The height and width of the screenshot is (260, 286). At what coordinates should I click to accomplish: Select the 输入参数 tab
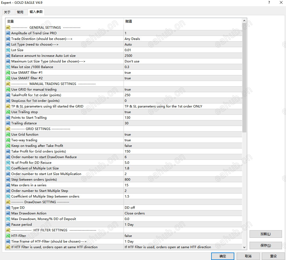click(36, 12)
